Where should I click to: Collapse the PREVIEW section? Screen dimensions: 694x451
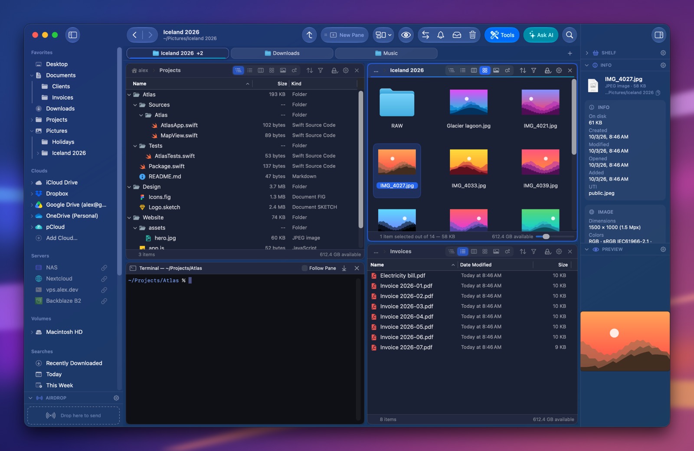[x=587, y=249]
